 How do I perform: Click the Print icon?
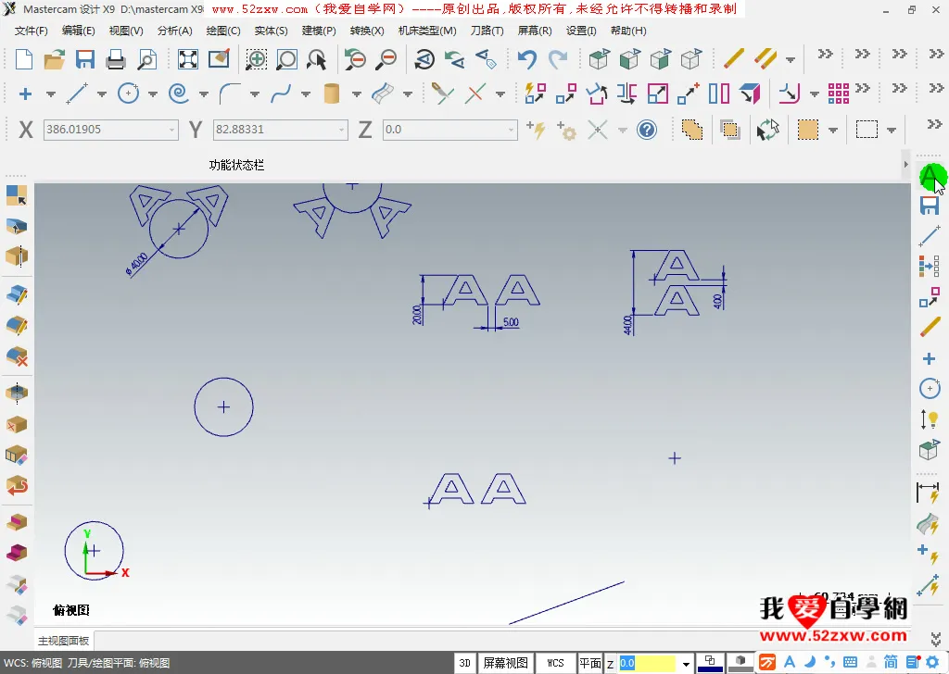[x=116, y=60]
